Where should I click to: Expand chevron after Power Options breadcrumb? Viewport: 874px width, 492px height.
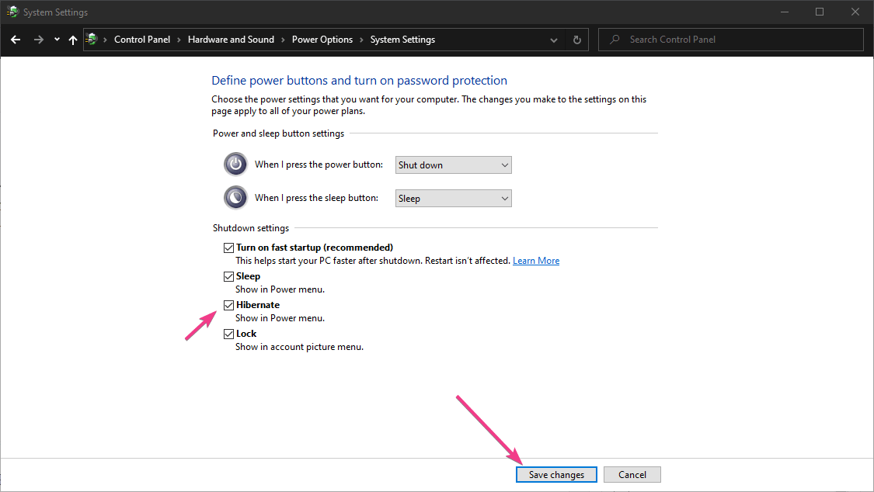point(362,40)
